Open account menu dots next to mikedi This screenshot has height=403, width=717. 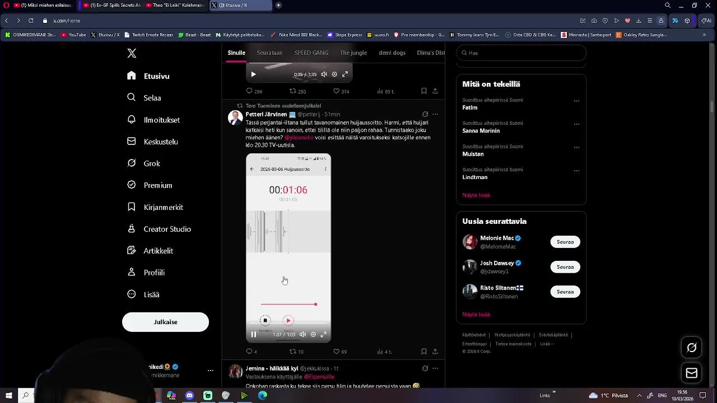click(x=211, y=371)
